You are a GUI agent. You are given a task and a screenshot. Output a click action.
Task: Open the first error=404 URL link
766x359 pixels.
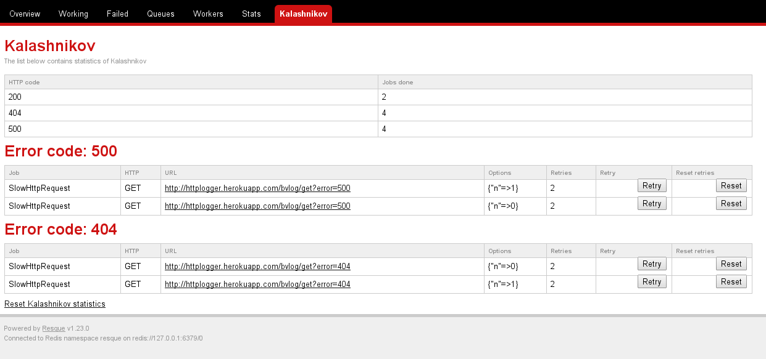click(x=257, y=267)
